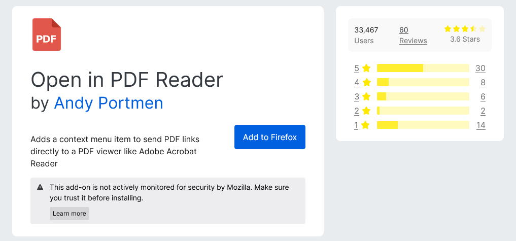Click the star icon beside rating 3
This screenshot has width=516, height=241.
tap(366, 97)
